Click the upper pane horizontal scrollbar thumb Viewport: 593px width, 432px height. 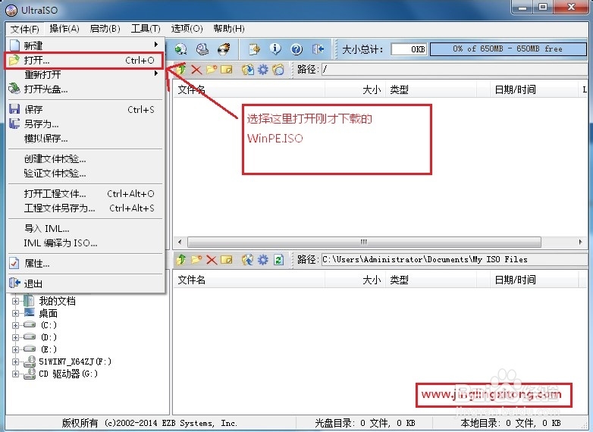coord(364,242)
